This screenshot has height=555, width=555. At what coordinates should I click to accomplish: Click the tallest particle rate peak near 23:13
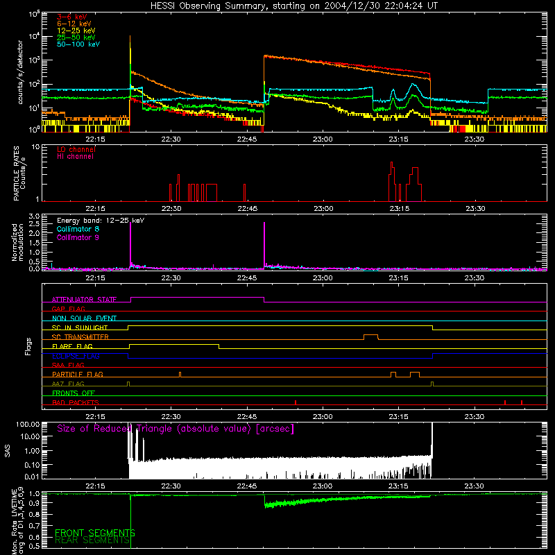coord(391,162)
